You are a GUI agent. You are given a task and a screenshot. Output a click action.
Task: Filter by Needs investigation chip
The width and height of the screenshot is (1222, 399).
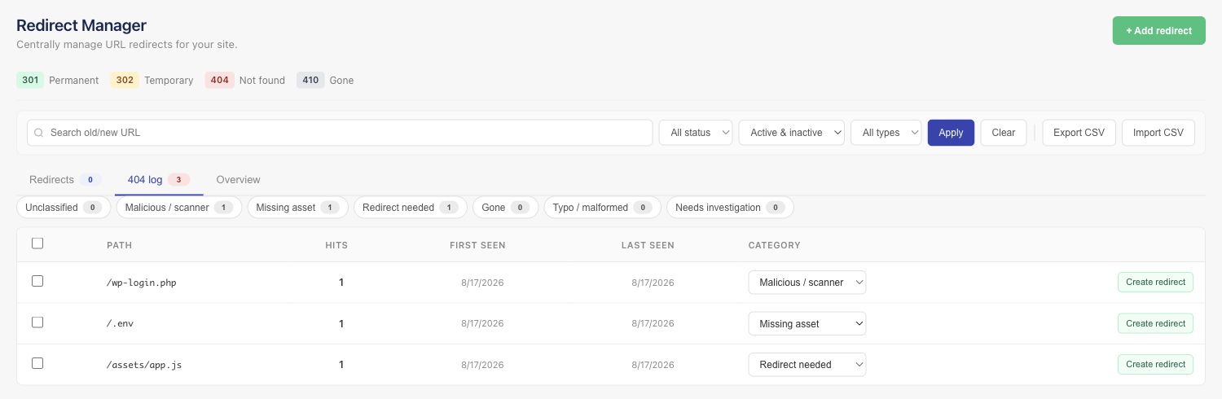pos(730,208)
